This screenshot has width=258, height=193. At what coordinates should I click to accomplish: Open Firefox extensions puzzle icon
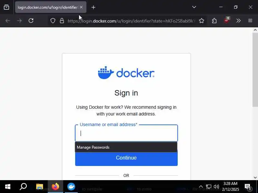tap(214, 21)
